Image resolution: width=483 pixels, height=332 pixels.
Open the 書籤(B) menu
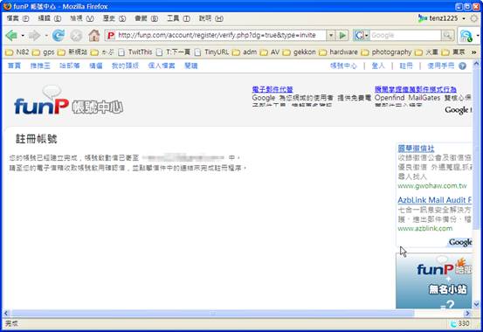147,18
